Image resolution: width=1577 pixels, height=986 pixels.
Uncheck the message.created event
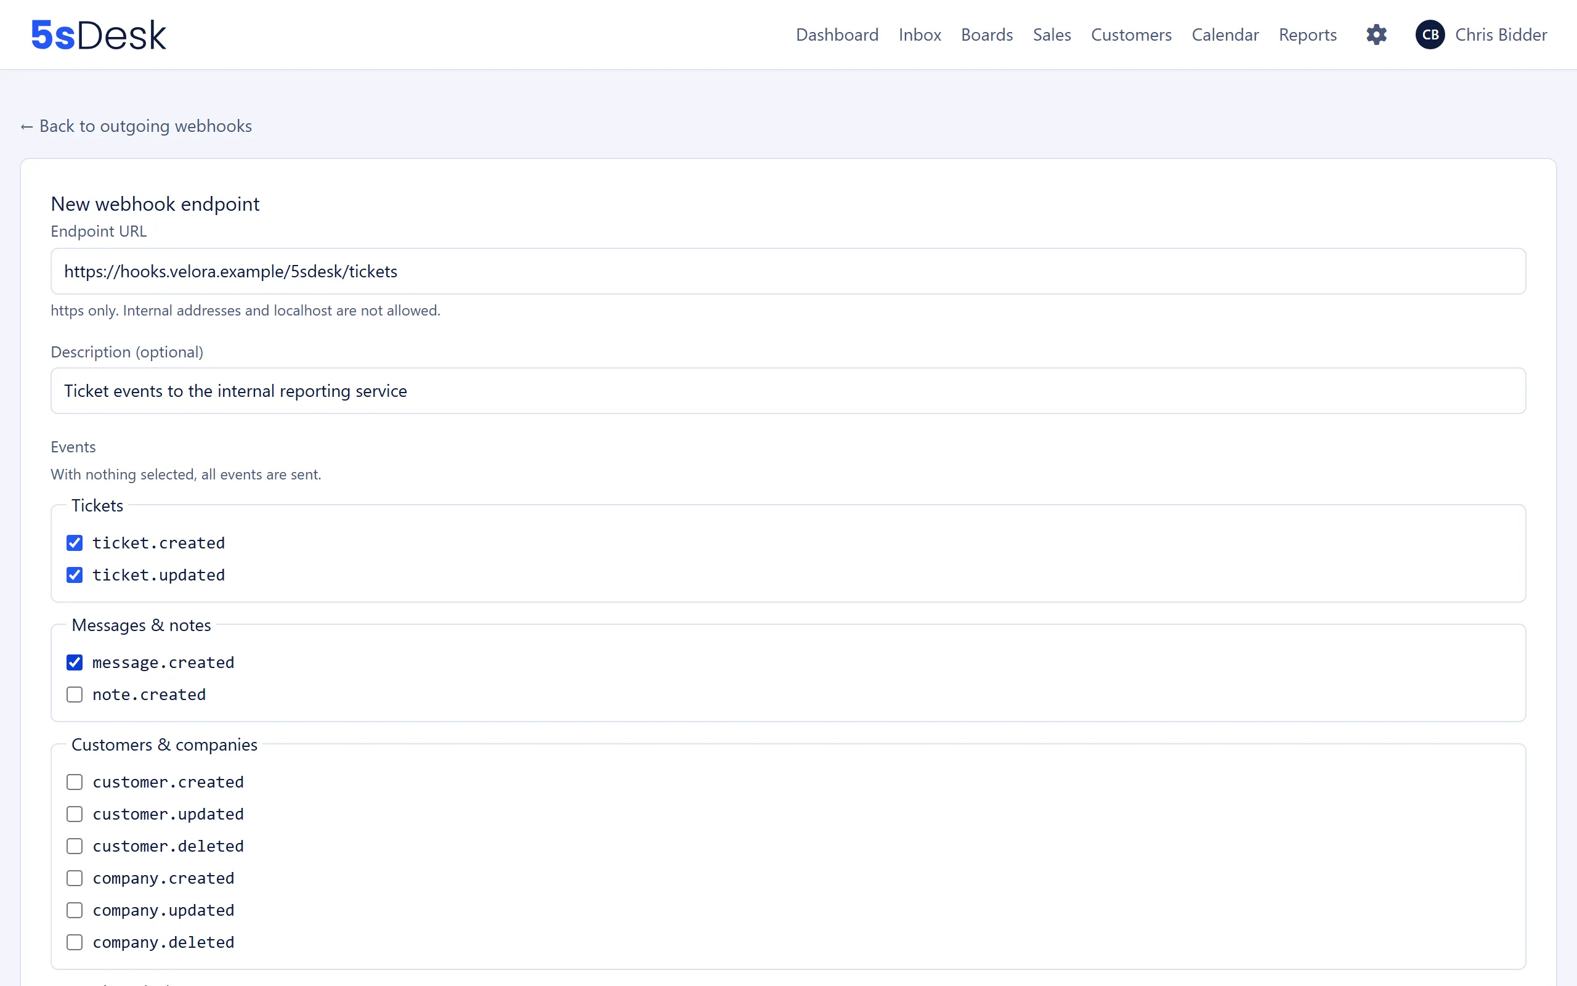(x=75, y=662)
